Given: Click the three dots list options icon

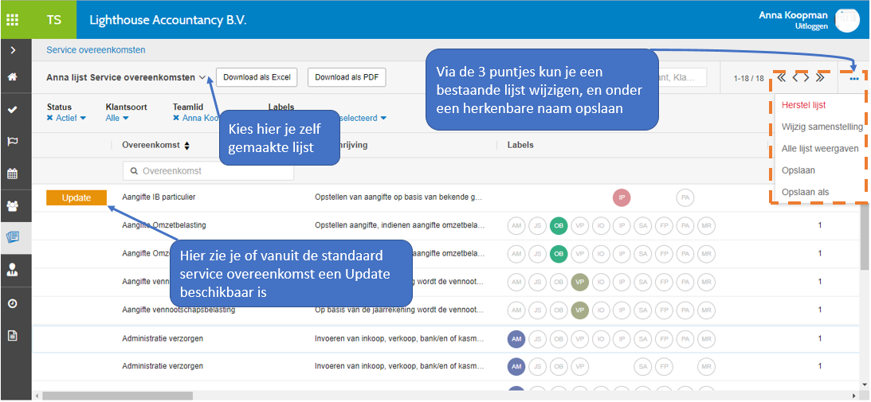Looking at the screenshot, I should click(854, 79).
